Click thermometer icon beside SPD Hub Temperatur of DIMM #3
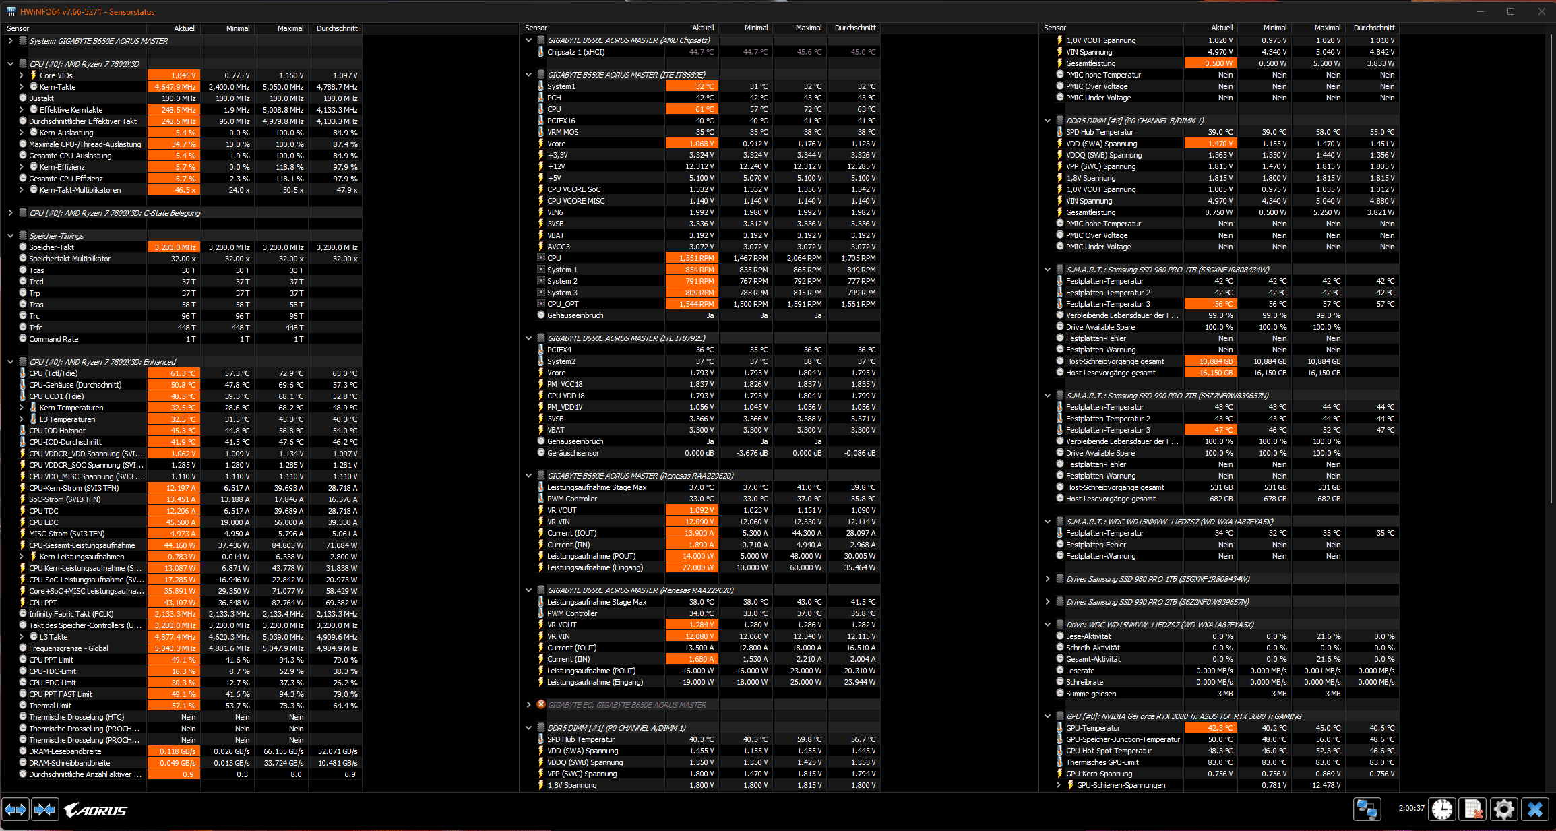The height and width of the screenshot is (831, 1556). [1060, 131]
